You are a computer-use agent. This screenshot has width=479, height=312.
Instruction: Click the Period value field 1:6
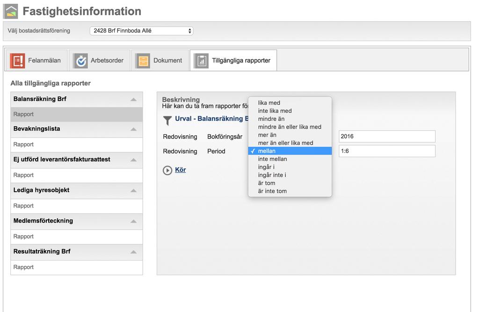pyautogui.click(x=387, y=151)
